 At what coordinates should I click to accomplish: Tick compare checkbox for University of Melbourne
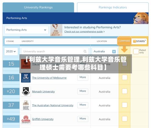pos(125,77)
